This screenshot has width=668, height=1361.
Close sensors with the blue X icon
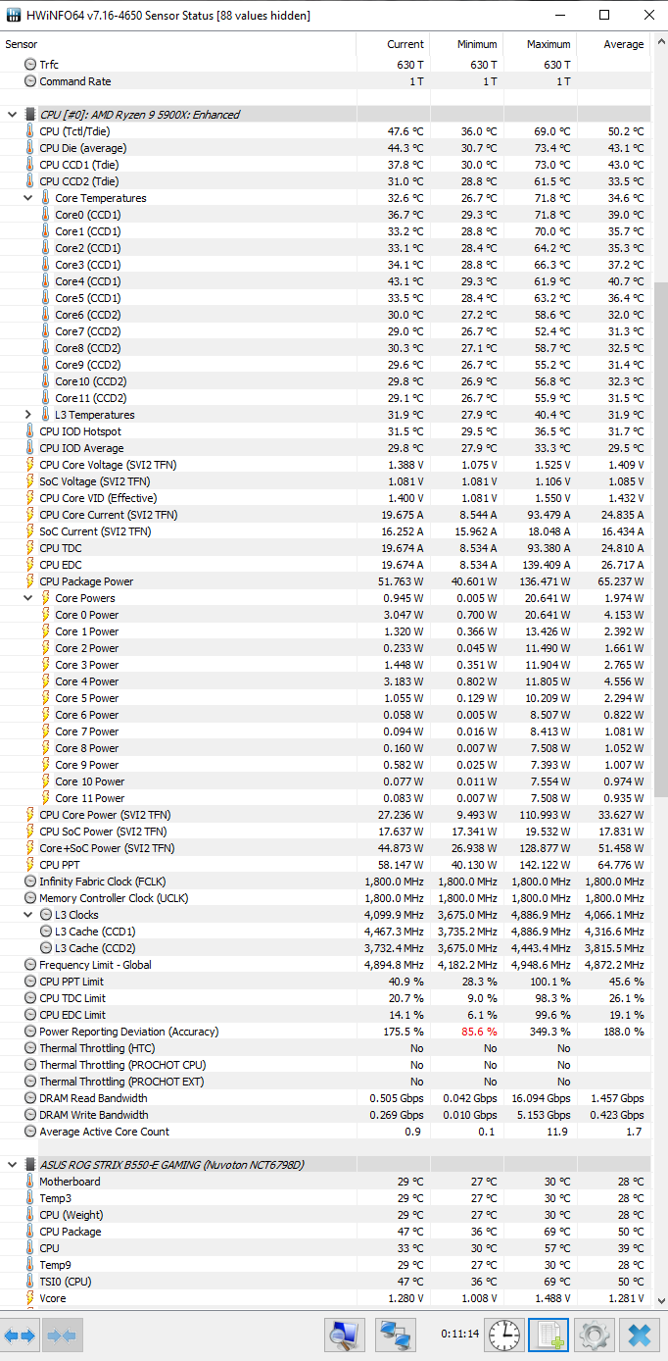tap(639, 1335)
